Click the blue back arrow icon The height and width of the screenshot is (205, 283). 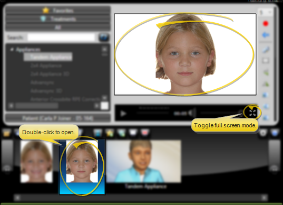click(x=265, y=35)
